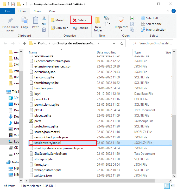Open the Quick Access Toolbar customize dropdown
177x189 pixels.
pyautogui.click(x=23, y=4)
